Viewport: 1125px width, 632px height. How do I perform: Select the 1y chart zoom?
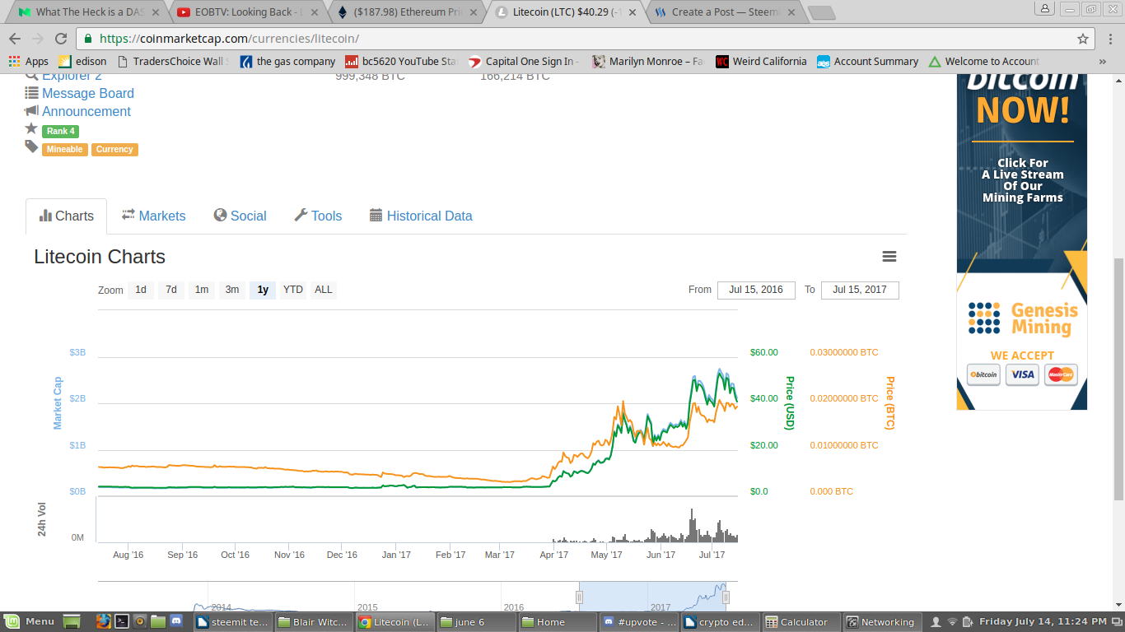[x=263, y=290]
